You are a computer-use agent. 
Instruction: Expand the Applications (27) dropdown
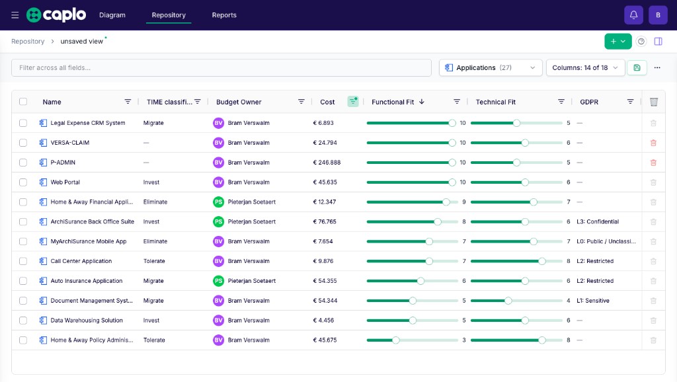point(491,68)
